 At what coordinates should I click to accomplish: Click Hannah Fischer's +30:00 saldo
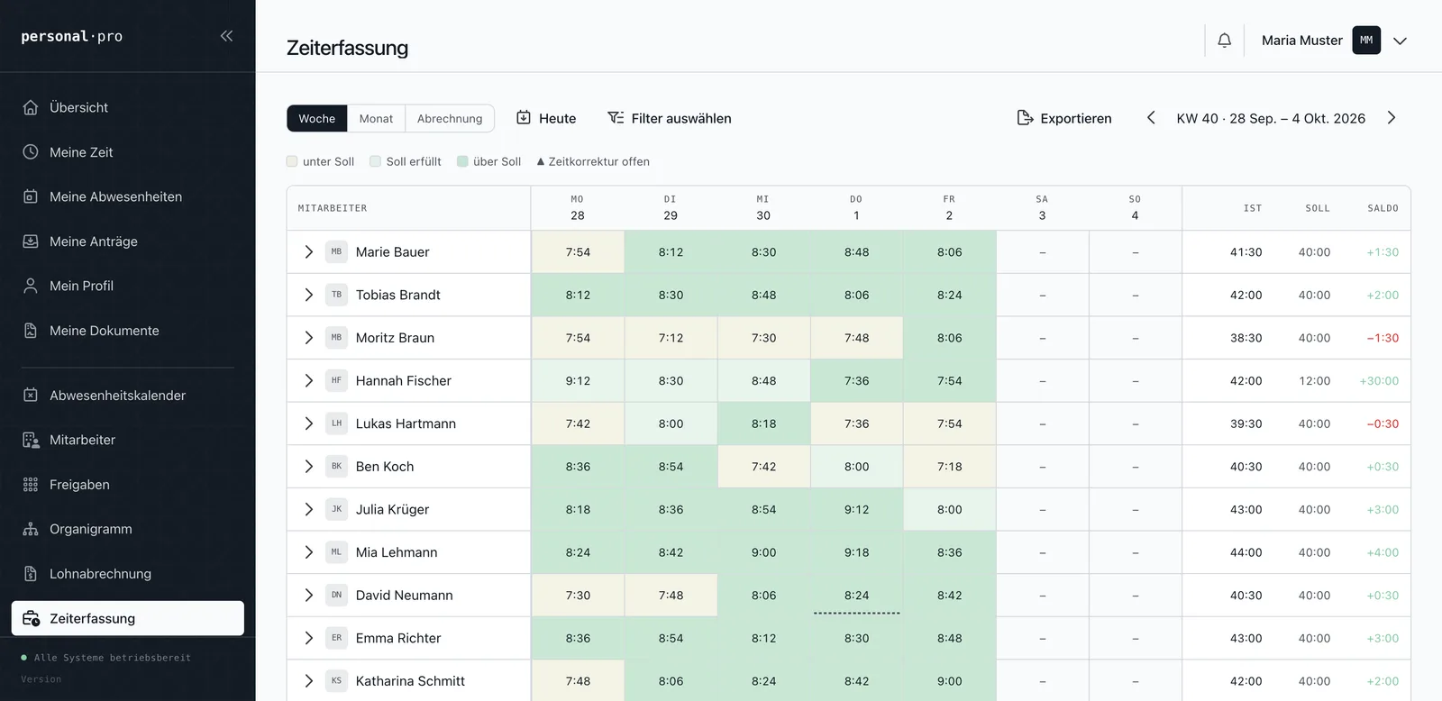pos(1379,381)
